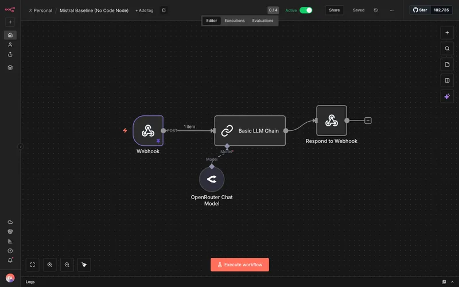
Task: Click Add tag
Action: coord(145,10)
